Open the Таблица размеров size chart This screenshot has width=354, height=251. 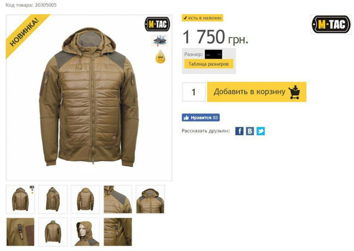click(x=209, y=64)
